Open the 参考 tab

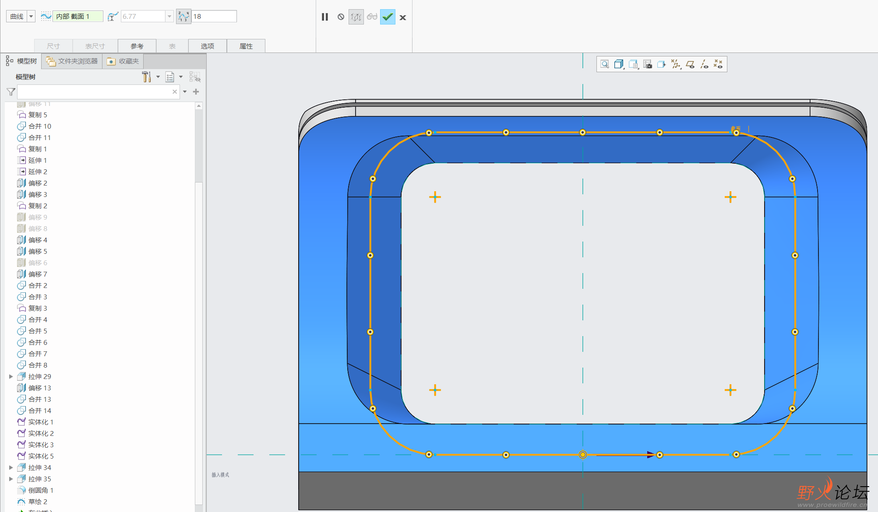tap(137, 46)
